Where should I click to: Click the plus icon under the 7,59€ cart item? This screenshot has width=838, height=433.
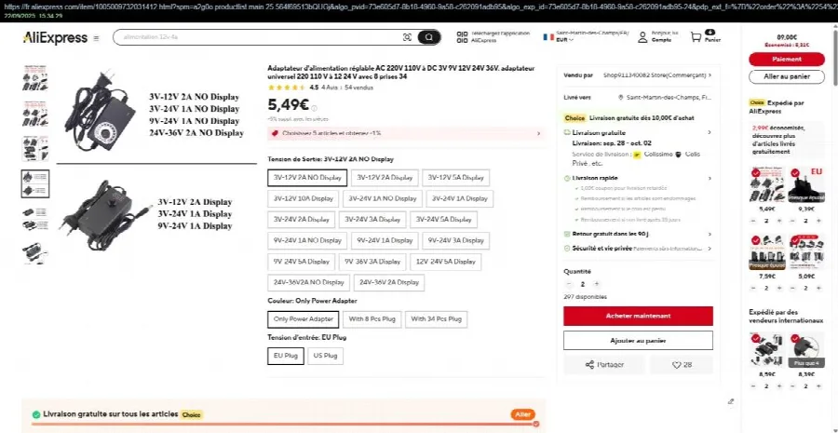point(779,288)
